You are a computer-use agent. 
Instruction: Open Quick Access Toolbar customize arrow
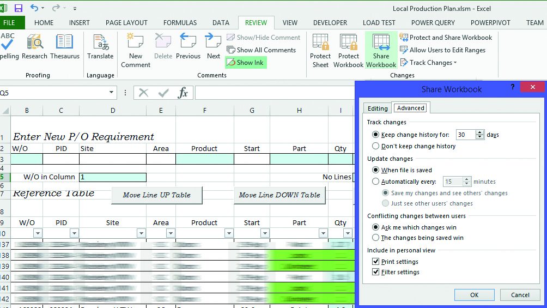point(75,8)
